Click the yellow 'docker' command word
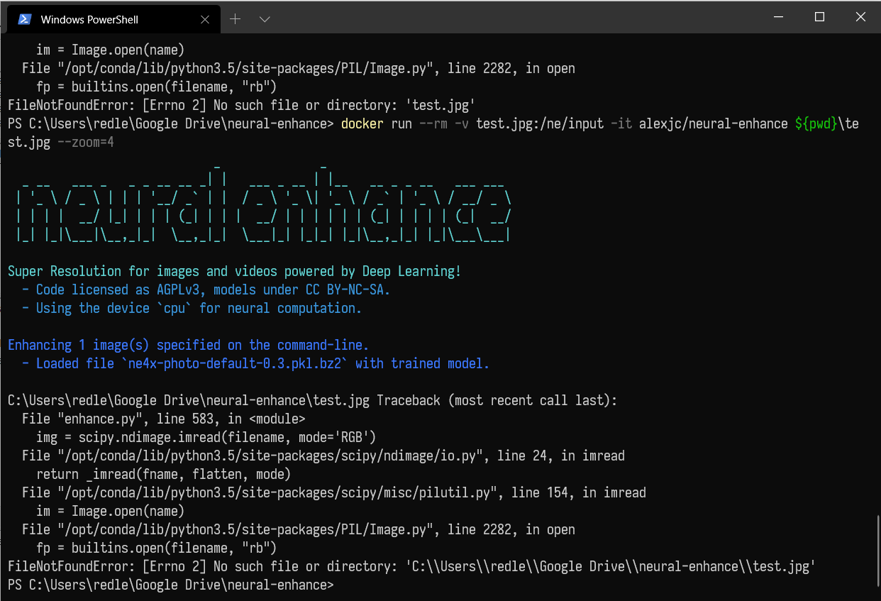The width and height of the screenshot is (881, 601). 362,123
